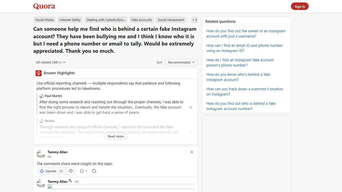Downvote Tammy Allen's answer
Screen dimensions: 342x192
click(71, 171)
